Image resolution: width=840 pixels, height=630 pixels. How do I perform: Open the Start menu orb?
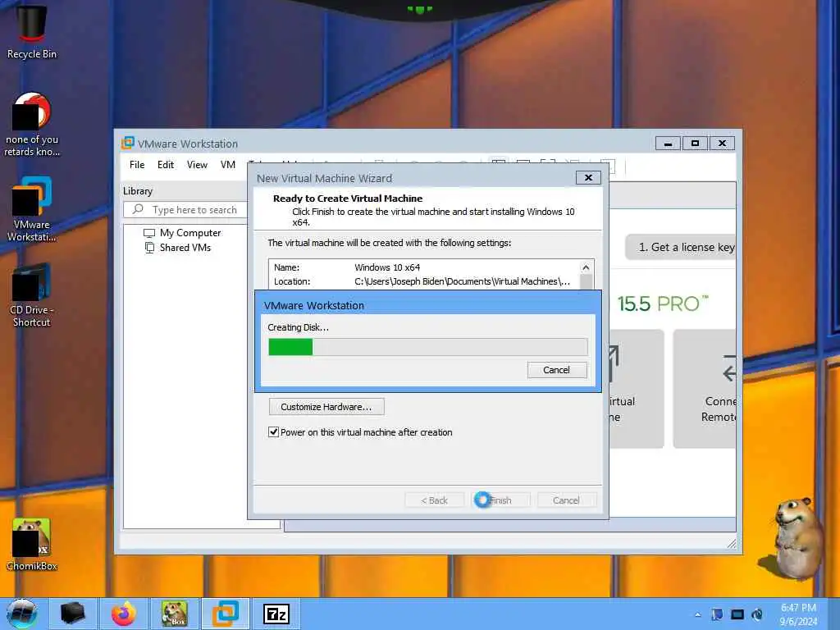22,614
